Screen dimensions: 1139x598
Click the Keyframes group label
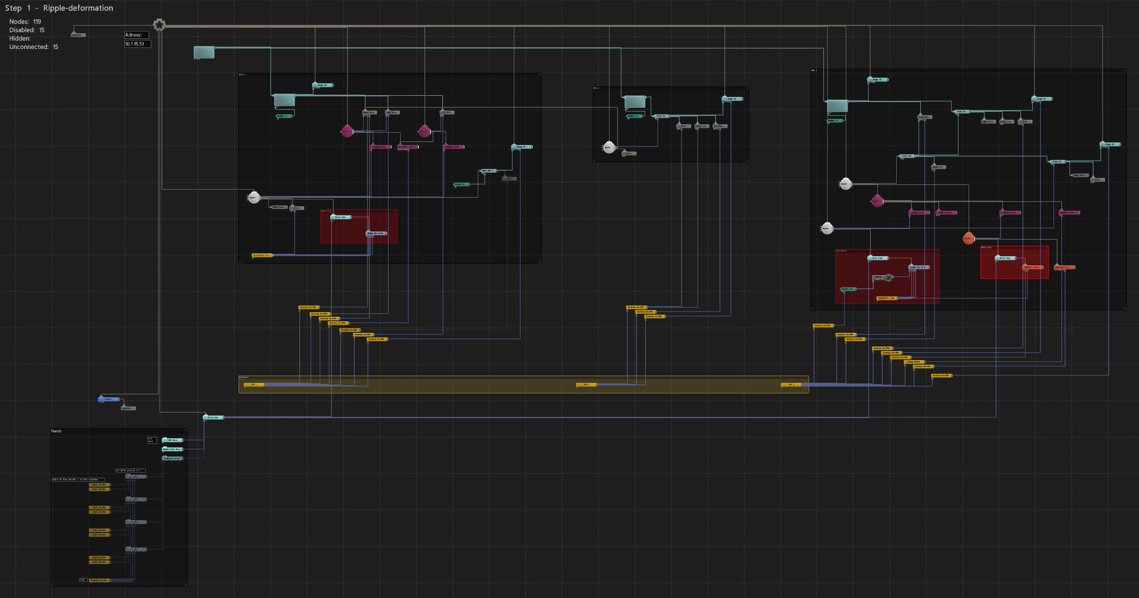click(244, 377)
